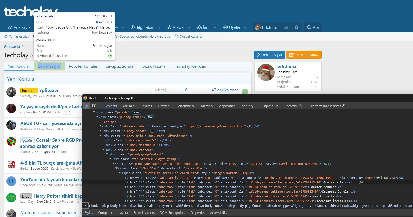
Task: Click the blue Yeni mesajlar button
Action: (x=269, y=55)
